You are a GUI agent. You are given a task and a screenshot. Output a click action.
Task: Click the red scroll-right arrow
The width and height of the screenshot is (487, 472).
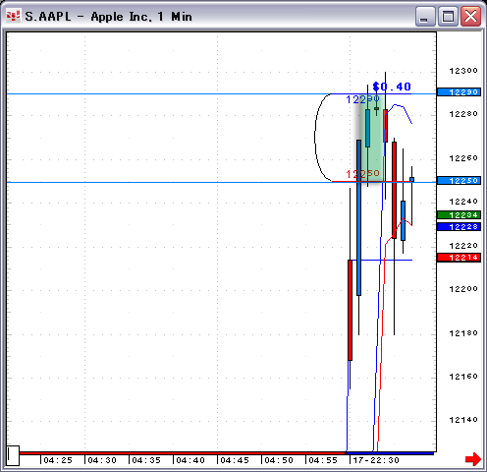tap(473, 459)
